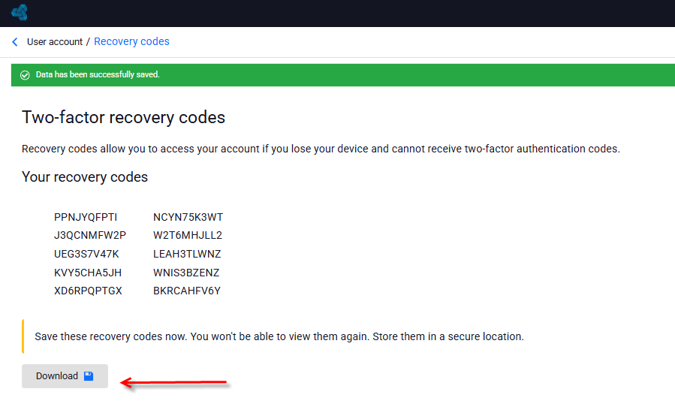Click the 'Two-factor recovery codes' heading
Viewport: 675px width, 419px height.
[x=124, y=117]
